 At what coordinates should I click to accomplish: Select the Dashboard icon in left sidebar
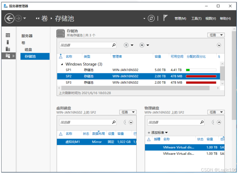[8, 35]
